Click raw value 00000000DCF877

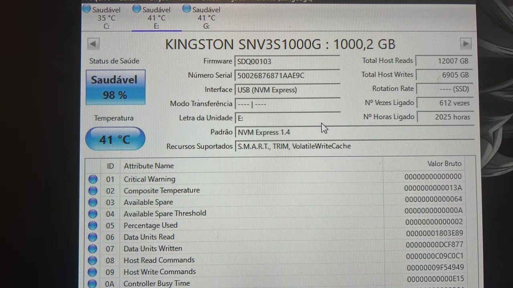click(434, 244)
